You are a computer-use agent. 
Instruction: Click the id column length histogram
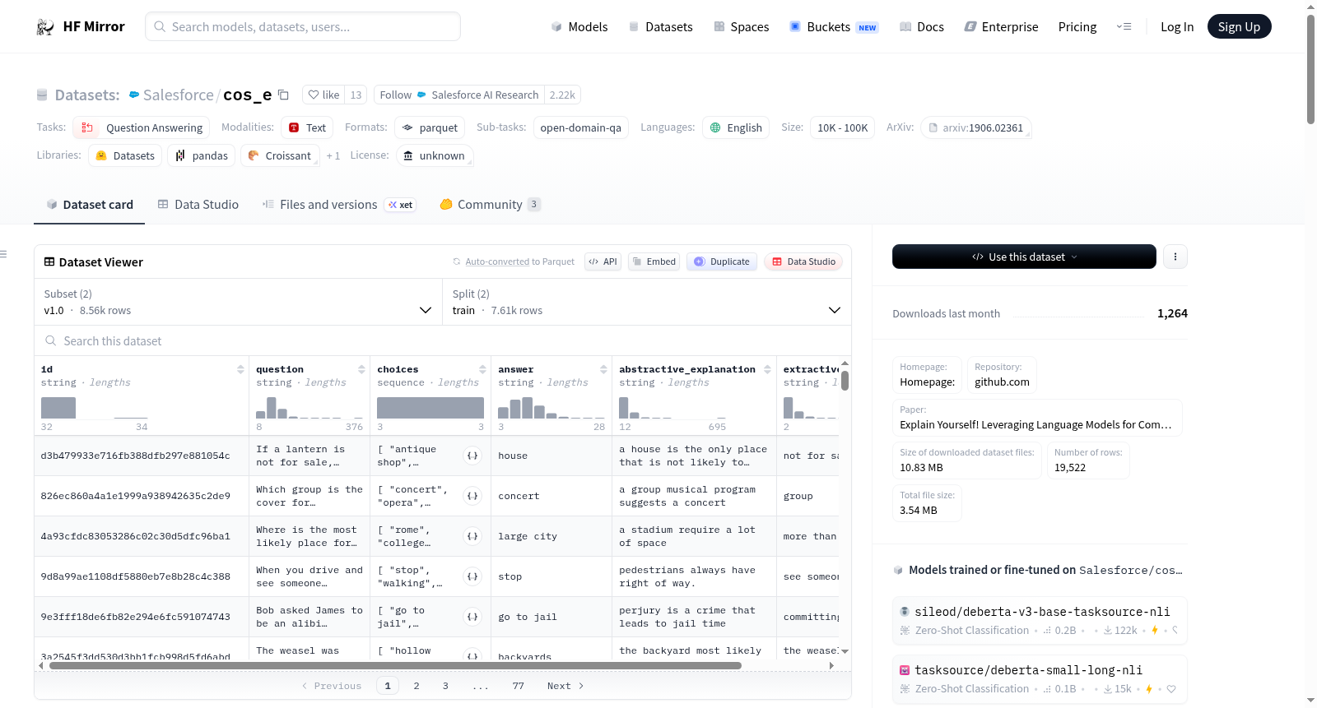tap(95, 408)
